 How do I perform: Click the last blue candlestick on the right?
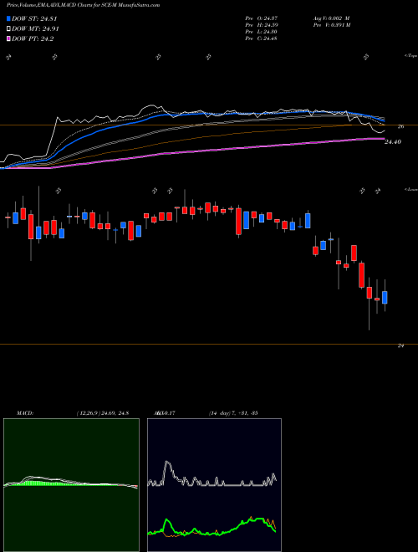pyautogui.click(x=385, y=298)
